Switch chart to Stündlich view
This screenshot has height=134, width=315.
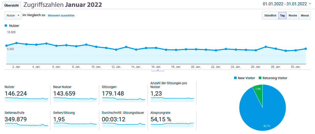tap(270, 15)
